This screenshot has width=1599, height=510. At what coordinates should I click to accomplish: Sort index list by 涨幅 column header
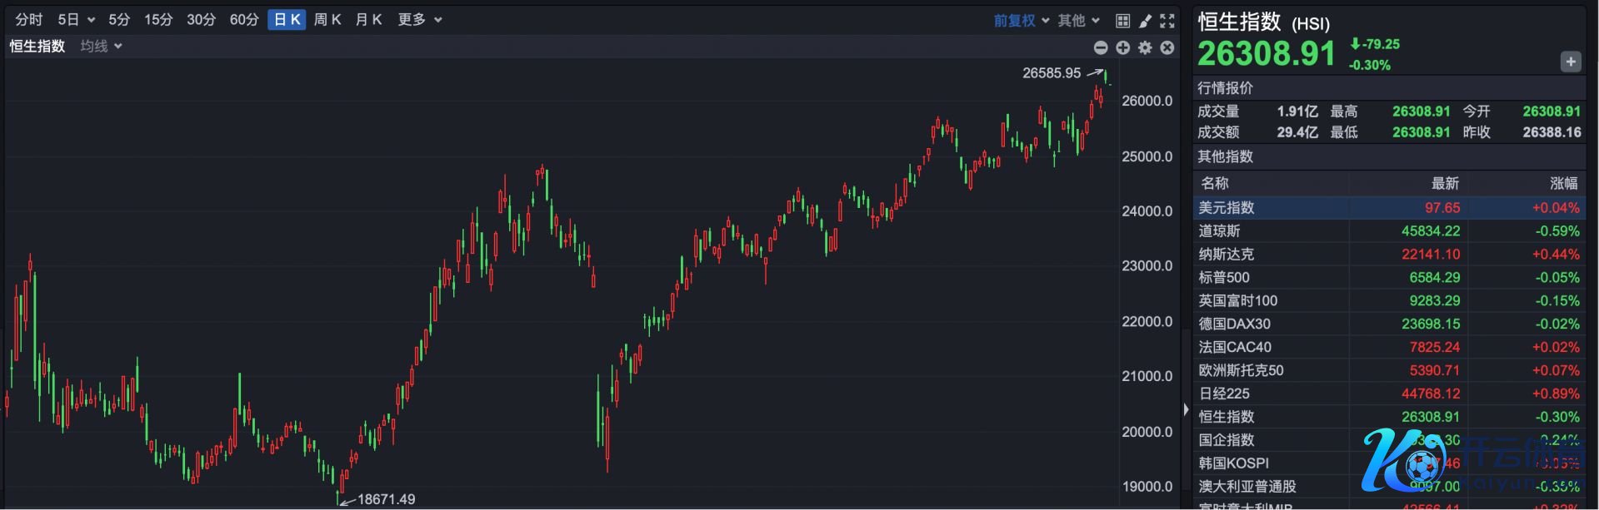tap(1563, 183)
